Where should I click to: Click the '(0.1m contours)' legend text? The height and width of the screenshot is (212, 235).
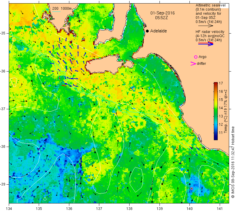[208, 9]
